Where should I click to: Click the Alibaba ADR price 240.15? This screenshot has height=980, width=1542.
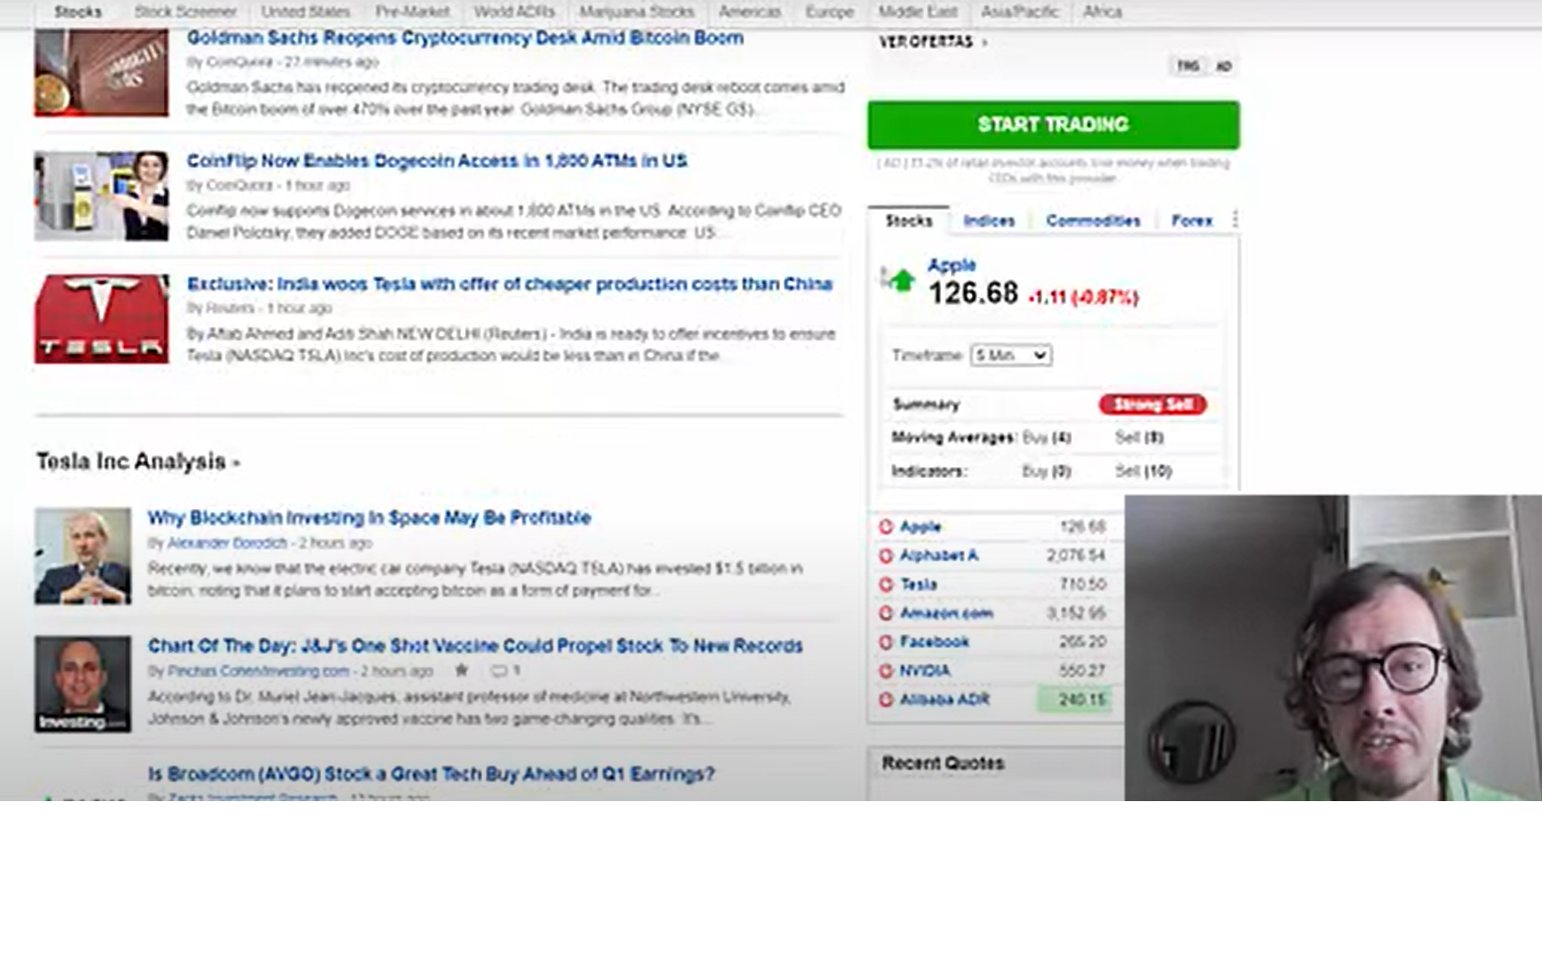pyautogui.click(x=1081, y=700)
